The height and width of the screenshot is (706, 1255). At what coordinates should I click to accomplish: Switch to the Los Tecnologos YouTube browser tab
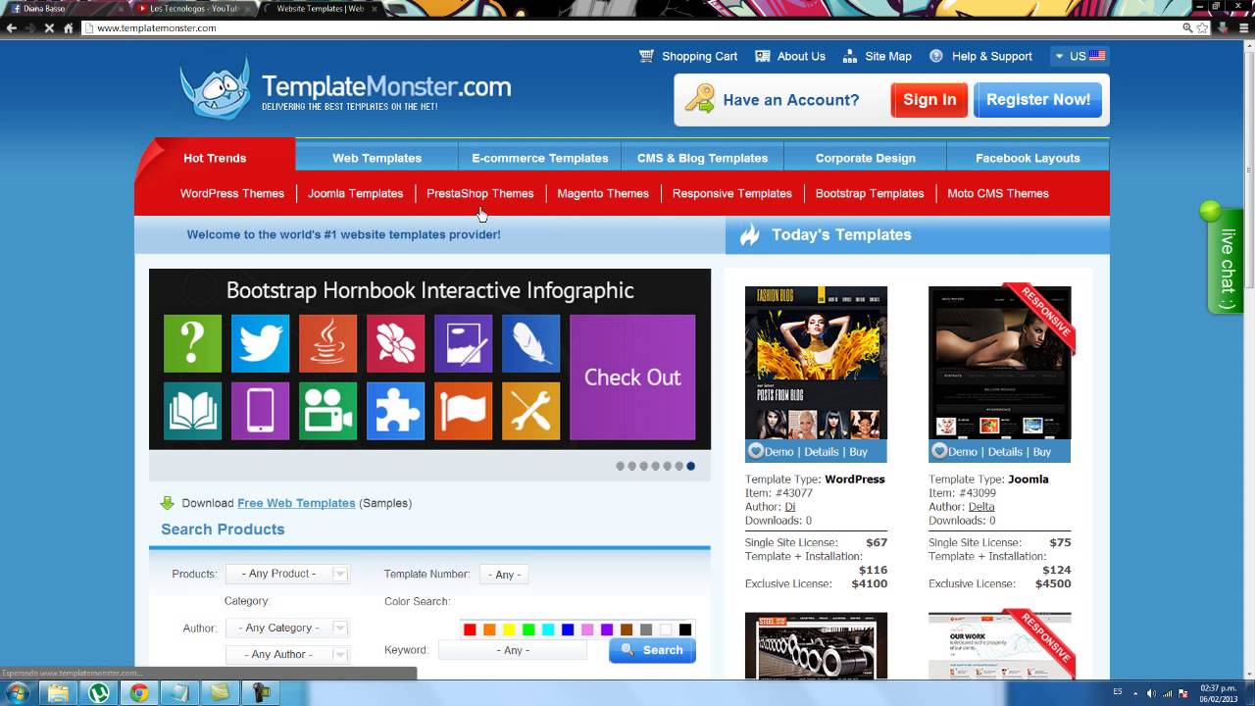(x=194, y=8)
